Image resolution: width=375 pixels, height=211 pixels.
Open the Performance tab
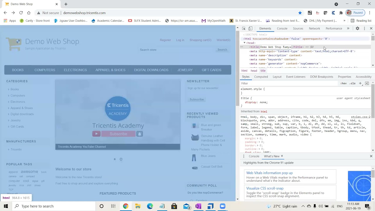334,28
